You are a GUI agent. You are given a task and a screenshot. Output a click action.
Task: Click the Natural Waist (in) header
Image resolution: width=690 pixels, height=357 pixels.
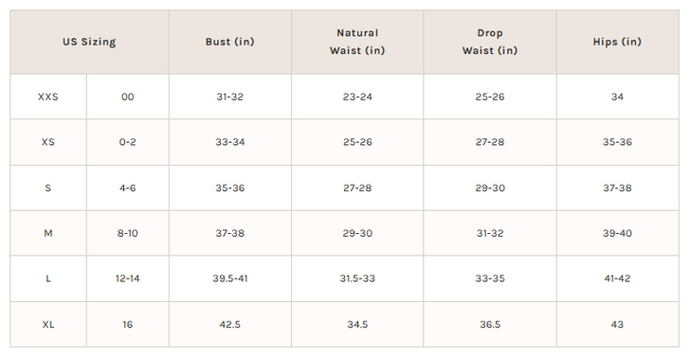[357, 42]
